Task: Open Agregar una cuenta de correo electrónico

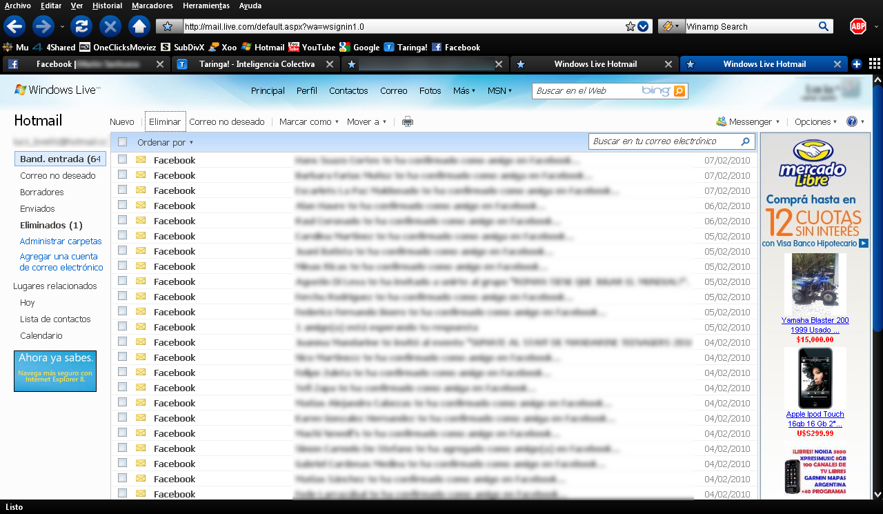Action: click(61, 262)
